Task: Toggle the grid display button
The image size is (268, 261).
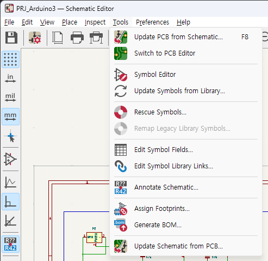Action: coord(10,59)
